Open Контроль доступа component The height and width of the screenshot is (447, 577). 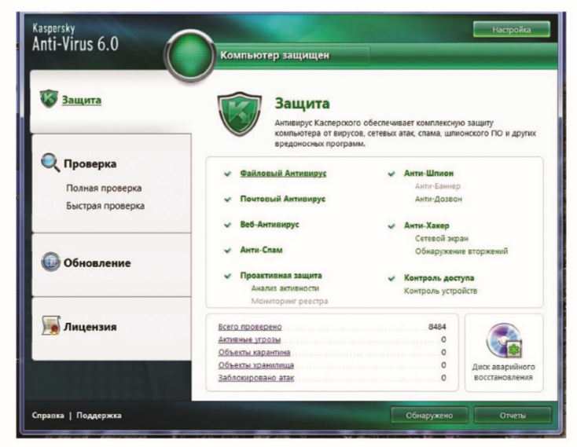coord(439,278)
